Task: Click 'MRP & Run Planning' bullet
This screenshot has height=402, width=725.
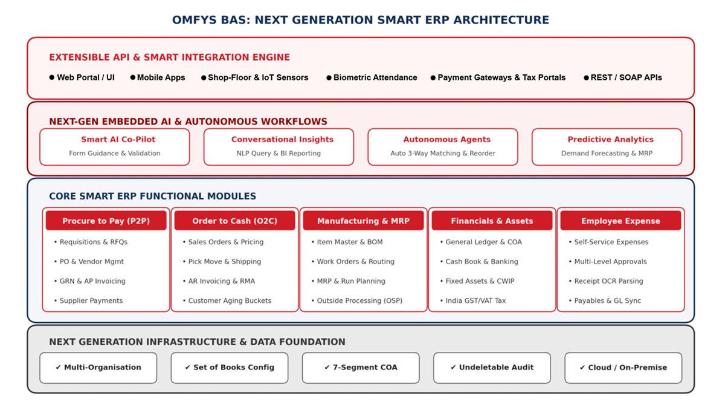Action: tap(348, 281)
